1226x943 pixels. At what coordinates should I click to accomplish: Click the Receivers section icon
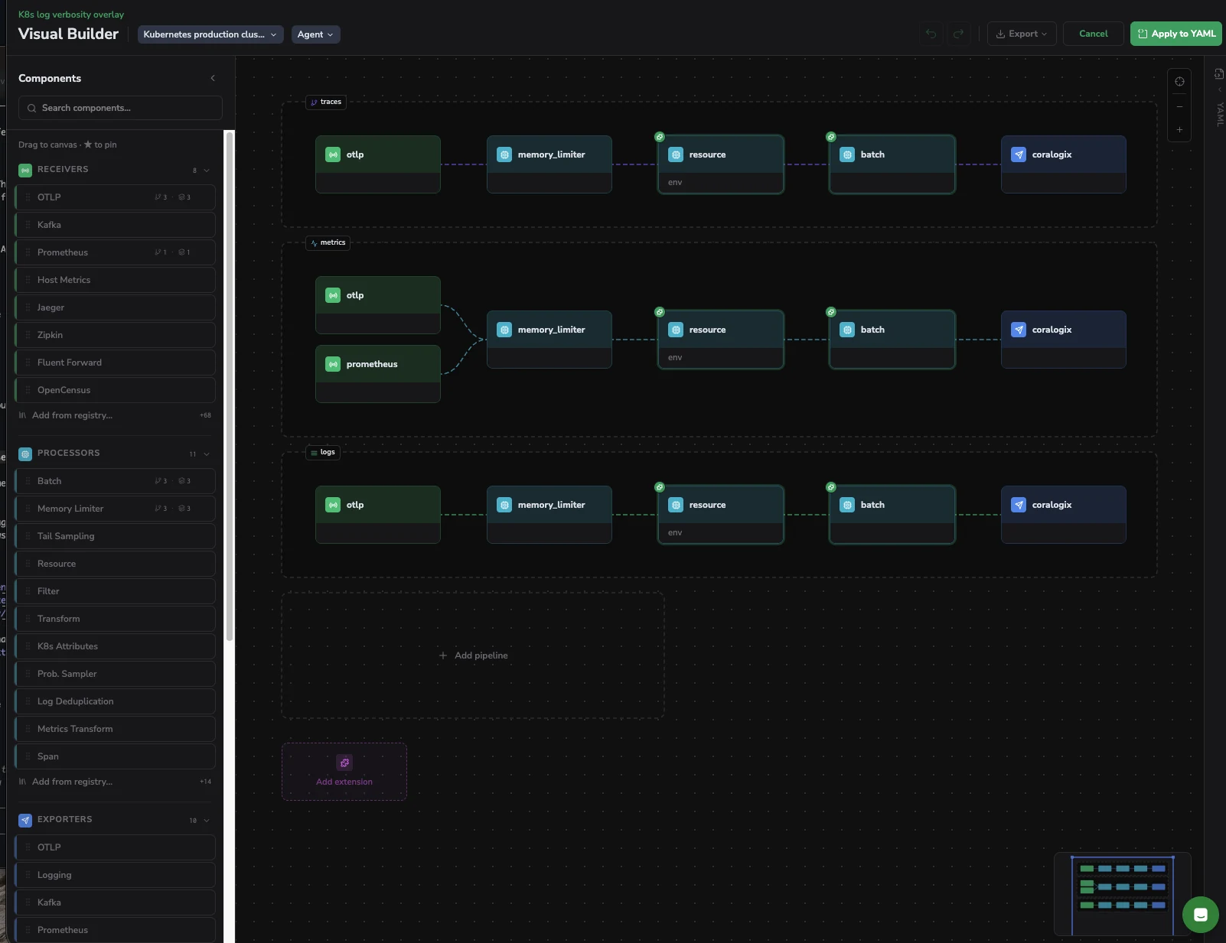click(25, 170)
